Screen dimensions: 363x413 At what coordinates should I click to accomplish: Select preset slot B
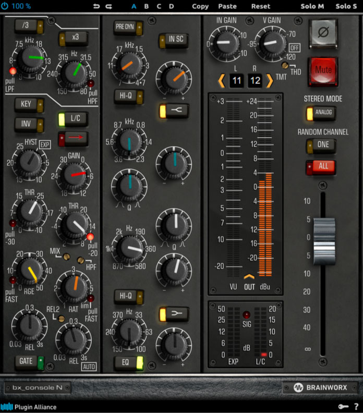point(147,6)
